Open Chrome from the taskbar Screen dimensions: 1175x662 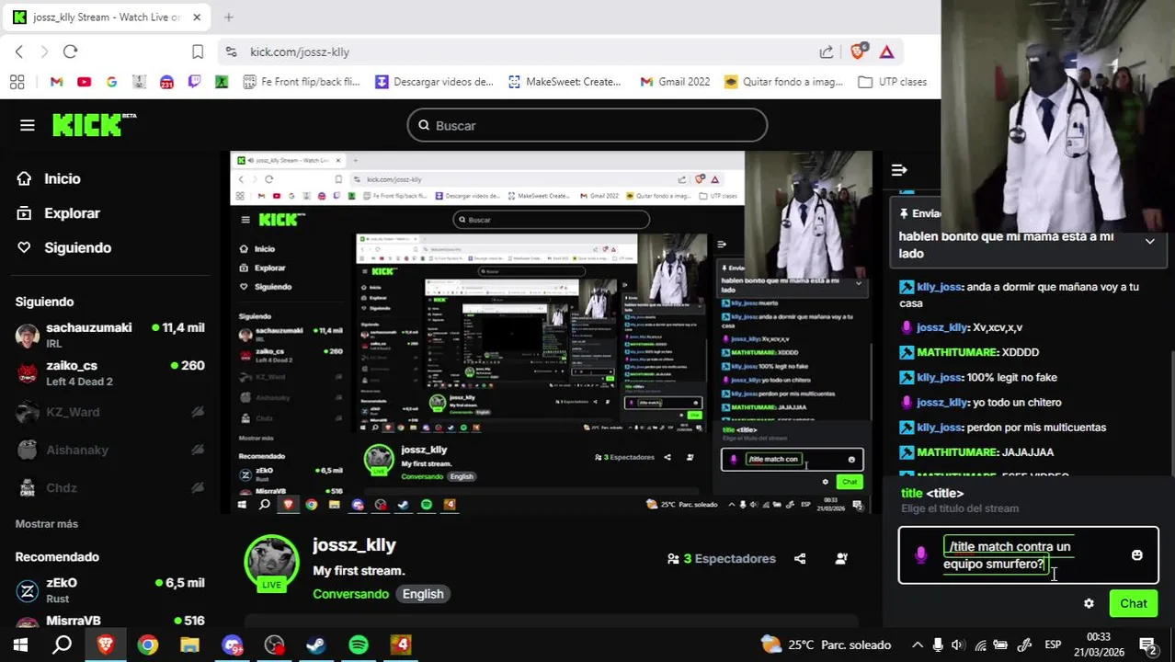[x=147, y=645]
